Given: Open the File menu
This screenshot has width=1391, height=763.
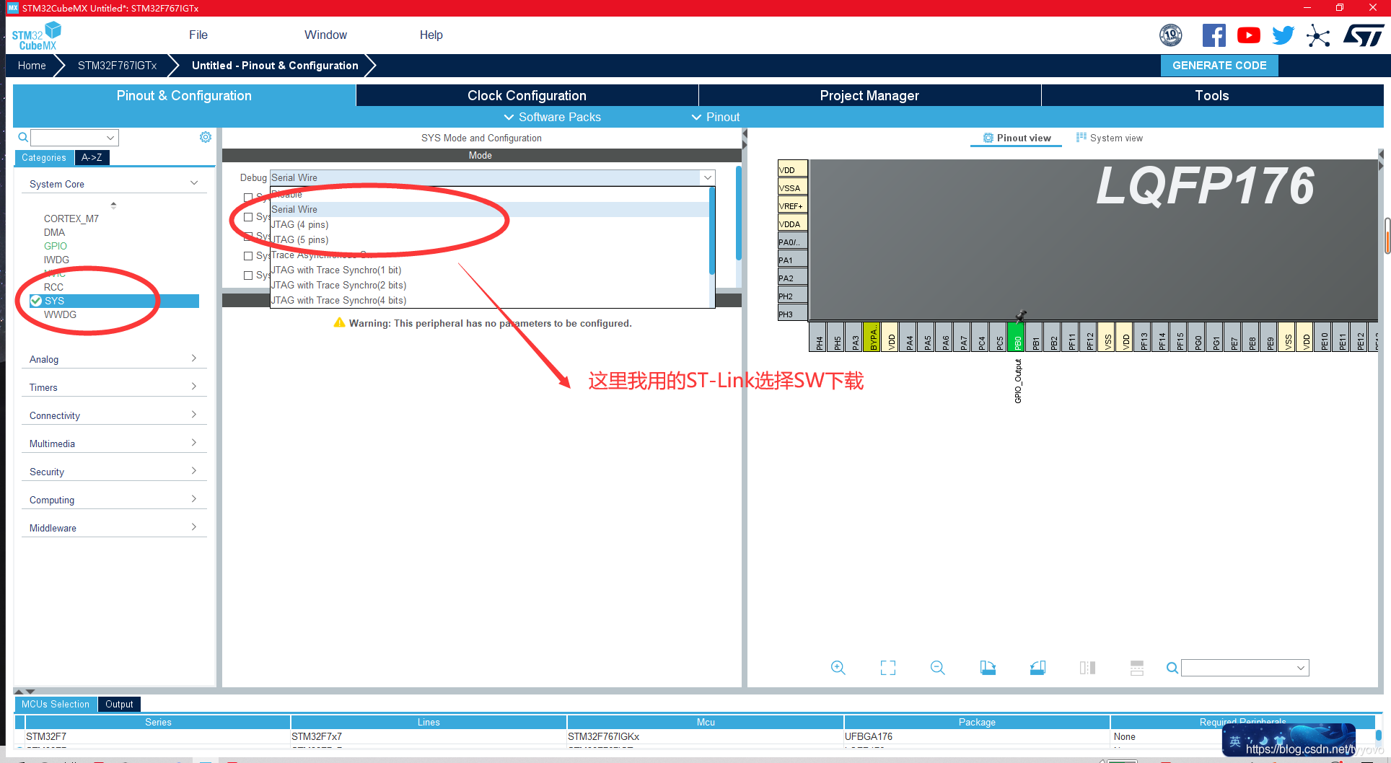Looking at the screenshot, I should tap(198, 35).
